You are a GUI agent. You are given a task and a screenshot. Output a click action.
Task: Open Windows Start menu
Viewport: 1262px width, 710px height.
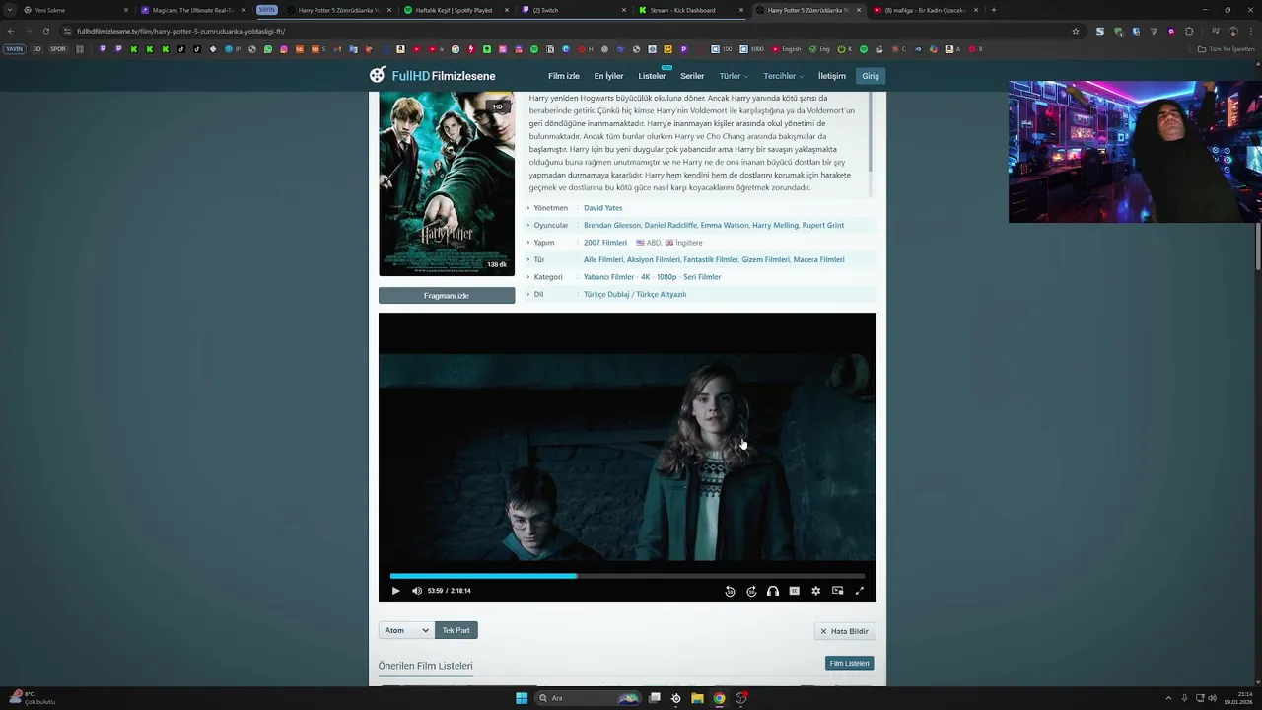(522, 698)
